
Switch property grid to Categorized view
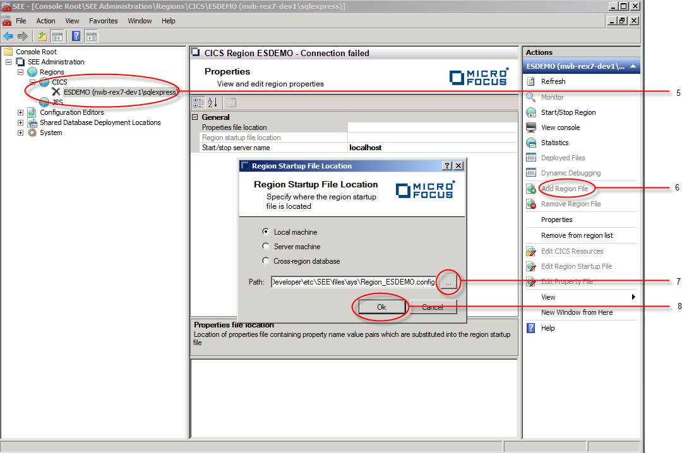pyautogui.click(x=198, y=102)
